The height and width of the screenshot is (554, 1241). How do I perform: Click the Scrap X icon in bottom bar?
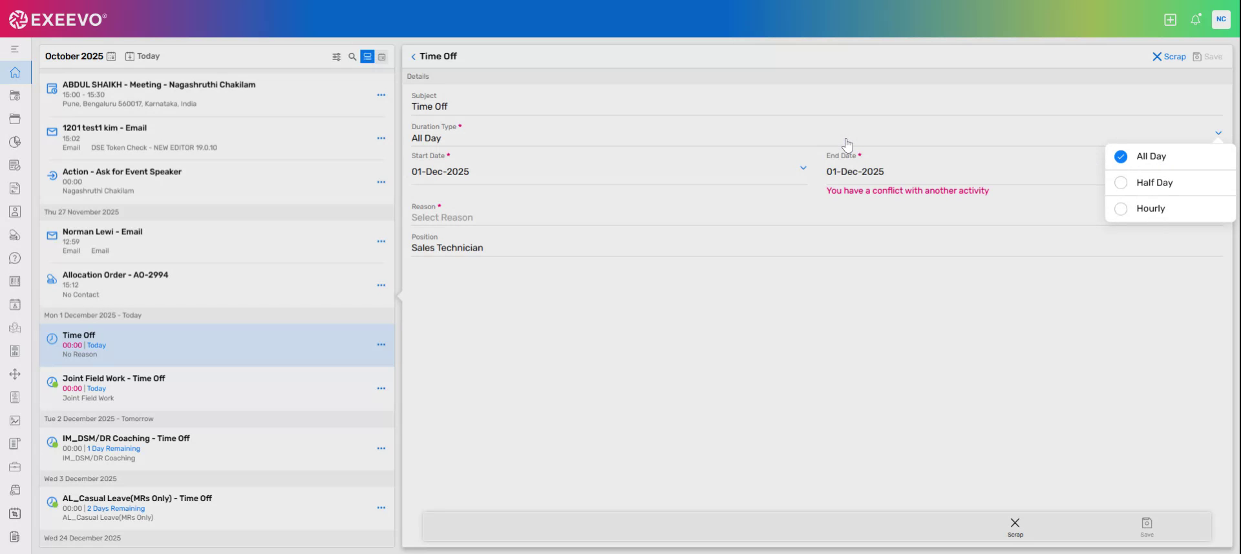(x=1015, y=523)
